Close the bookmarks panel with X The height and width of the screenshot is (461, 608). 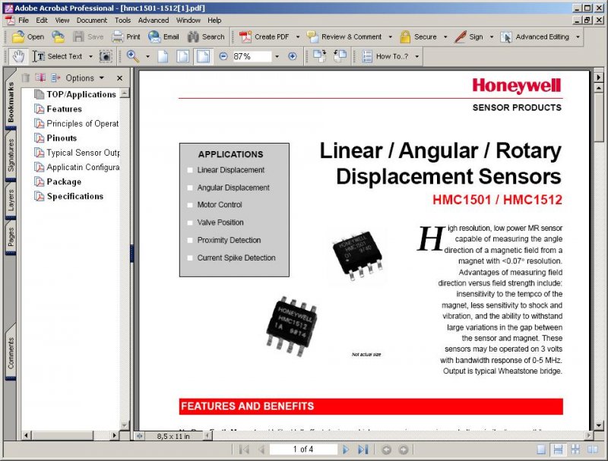[120, 78]
